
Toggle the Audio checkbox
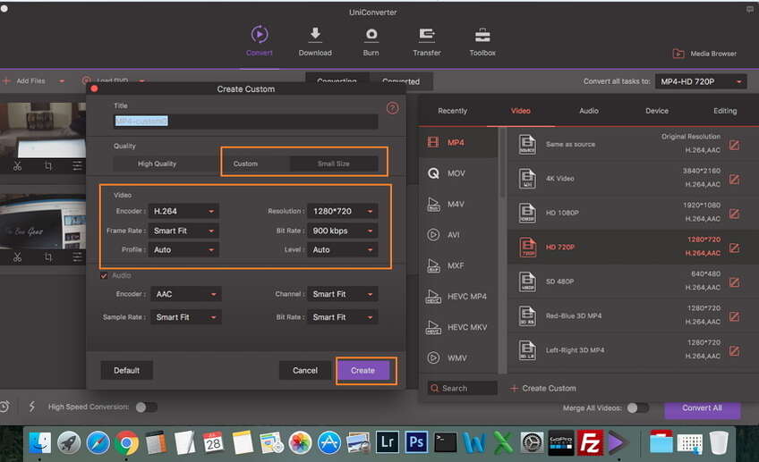pos(104,275)
